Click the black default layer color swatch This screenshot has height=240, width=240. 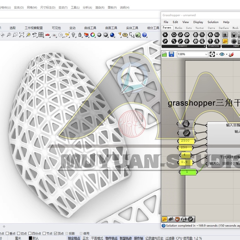30,238
